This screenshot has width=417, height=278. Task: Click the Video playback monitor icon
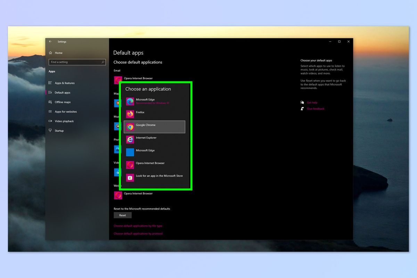[x=51, y=121]
